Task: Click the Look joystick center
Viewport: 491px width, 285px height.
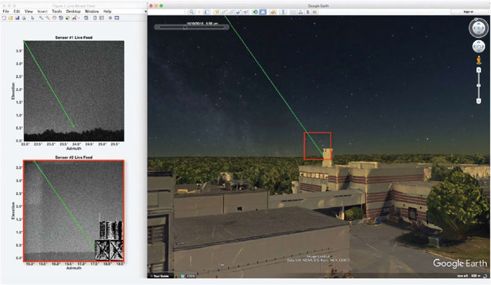Action: [478, 28]
